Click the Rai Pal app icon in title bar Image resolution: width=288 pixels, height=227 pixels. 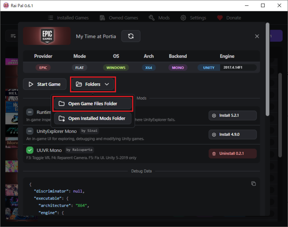[x=5, y=6]
